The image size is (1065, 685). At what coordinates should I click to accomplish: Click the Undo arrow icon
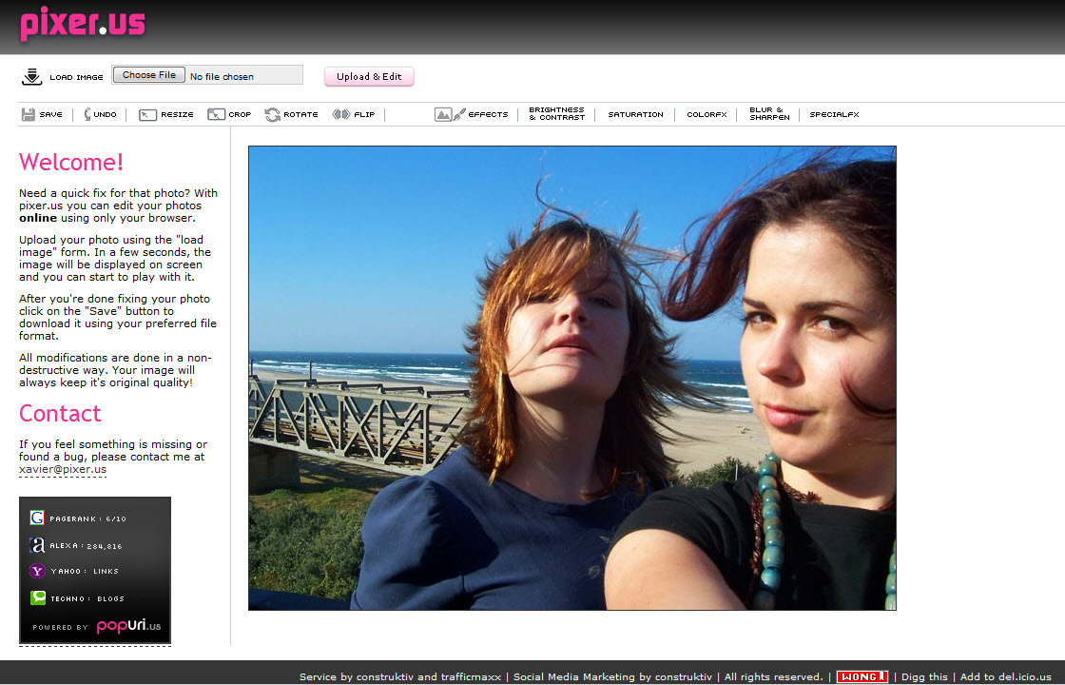click(87, 114)
